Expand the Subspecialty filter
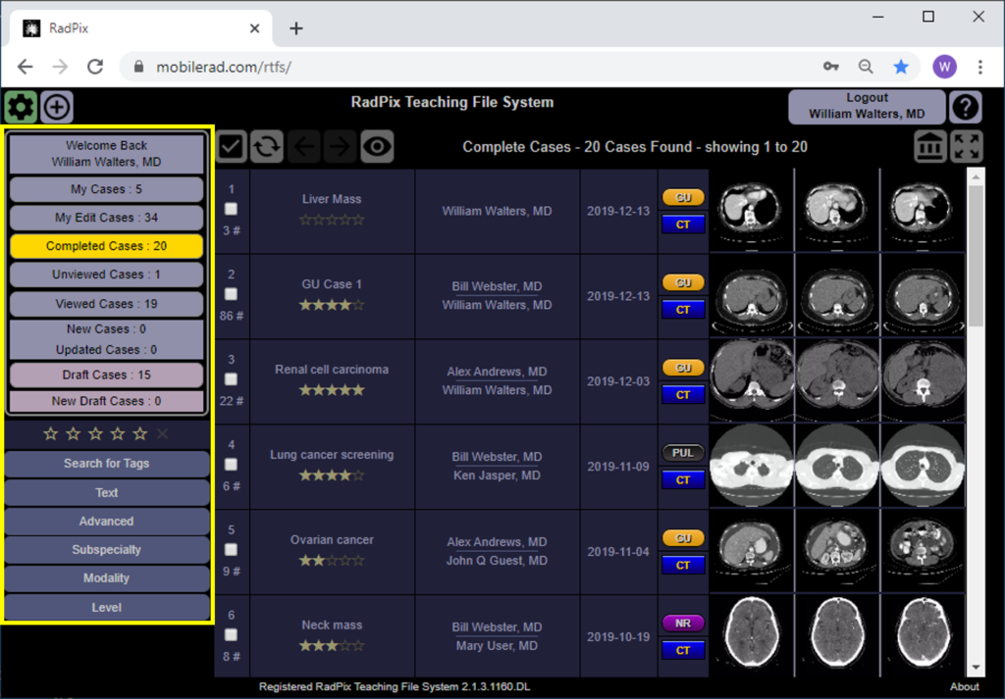This screenshot has width=1005, height=699. pyautogui.click(x=107, y=550)
